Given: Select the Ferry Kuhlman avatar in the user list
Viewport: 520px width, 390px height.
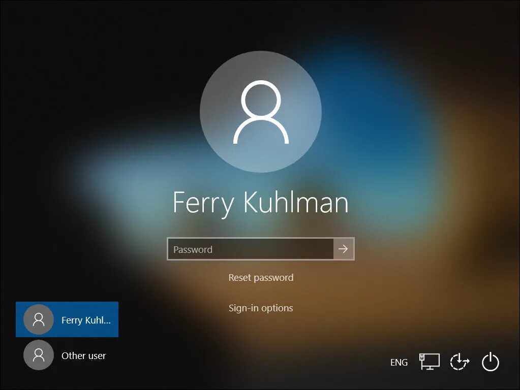Looking at the screenshot, I should 38,319.
